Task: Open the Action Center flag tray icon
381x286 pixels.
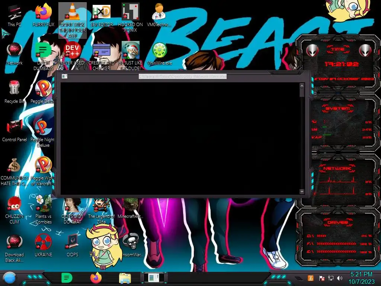Action: [322, 278]
